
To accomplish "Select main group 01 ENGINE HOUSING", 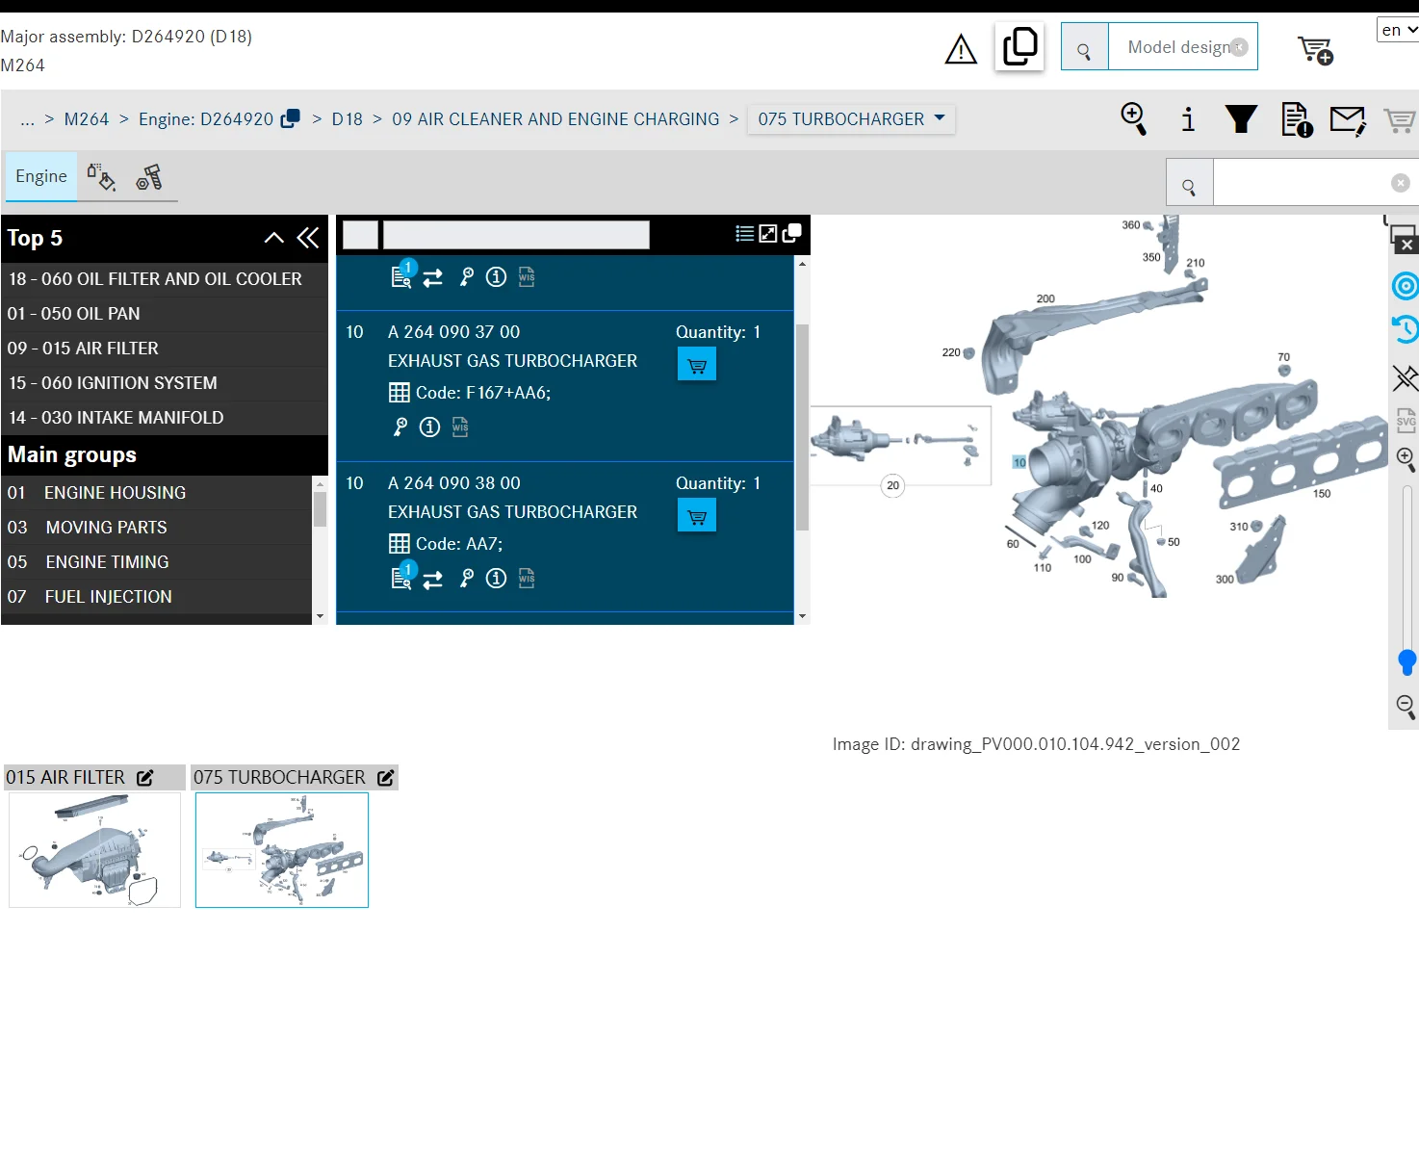I will click(156, 493).
